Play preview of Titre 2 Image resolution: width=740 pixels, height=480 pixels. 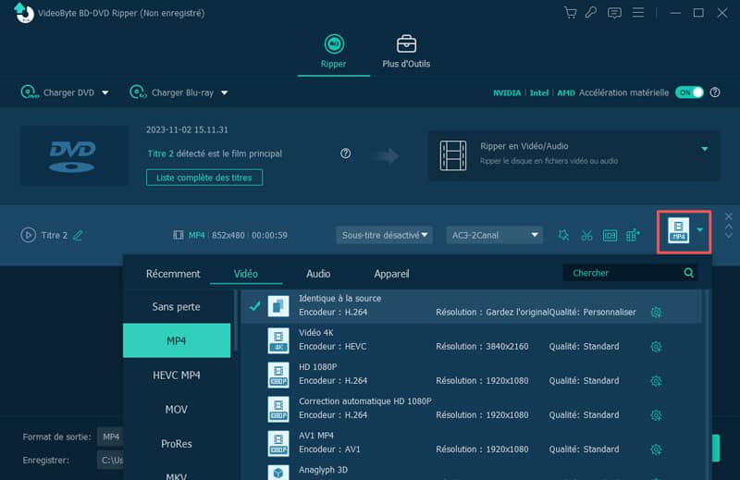(28, 235)
